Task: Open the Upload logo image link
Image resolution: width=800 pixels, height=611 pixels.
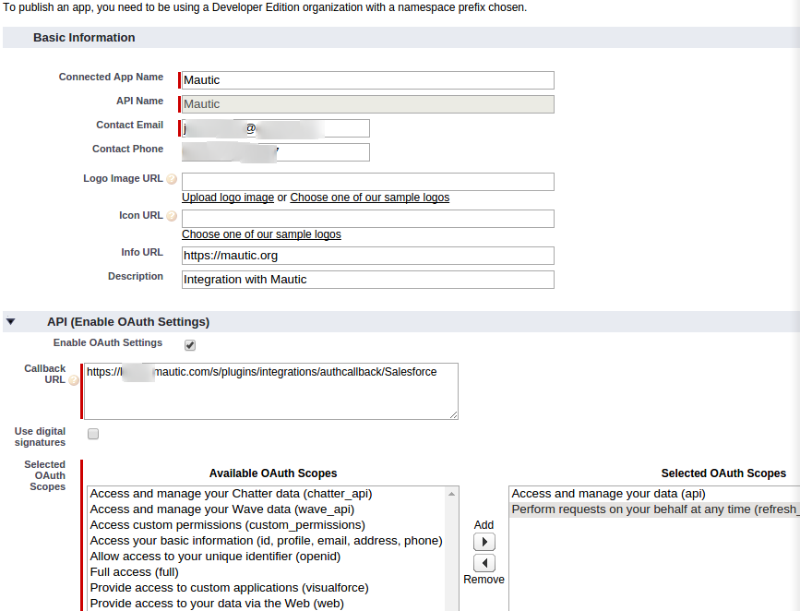Action: (x=228, y=198)
